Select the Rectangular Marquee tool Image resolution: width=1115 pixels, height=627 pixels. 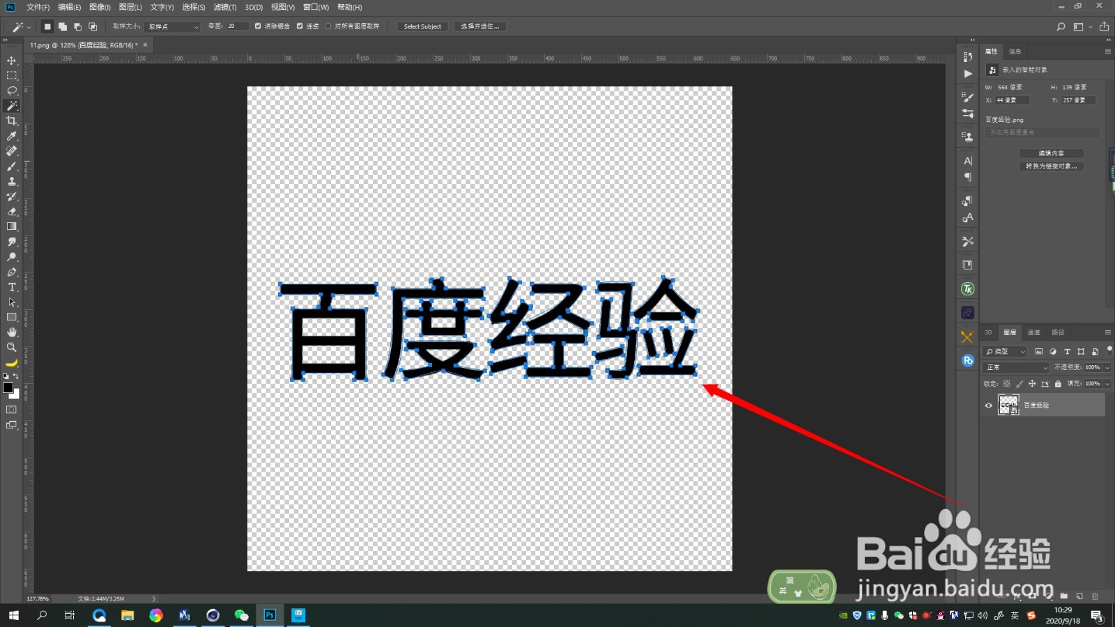12,75
